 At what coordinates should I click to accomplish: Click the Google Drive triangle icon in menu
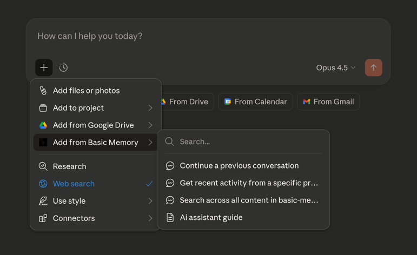pyautogui.click(x=43, y=125)
